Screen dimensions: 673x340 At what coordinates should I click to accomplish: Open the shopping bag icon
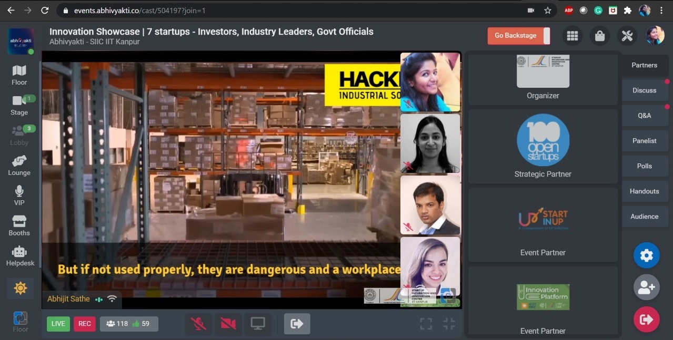(599, 36)
